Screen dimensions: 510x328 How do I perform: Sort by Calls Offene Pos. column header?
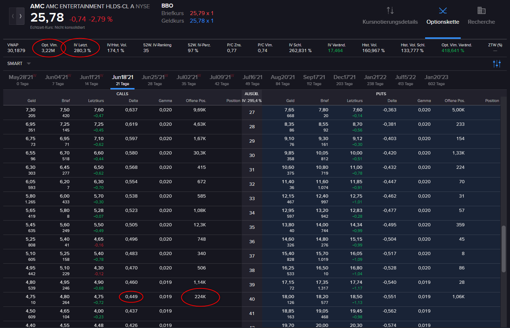(x=196, y=101)
